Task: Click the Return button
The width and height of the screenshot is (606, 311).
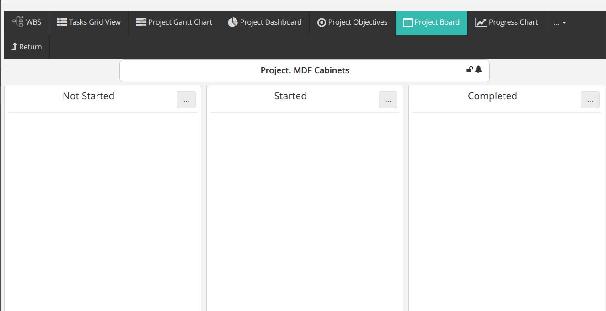Action: click(x=26, y=46)
